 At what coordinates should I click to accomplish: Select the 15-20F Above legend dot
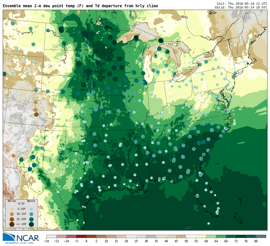tap(31, 219)
